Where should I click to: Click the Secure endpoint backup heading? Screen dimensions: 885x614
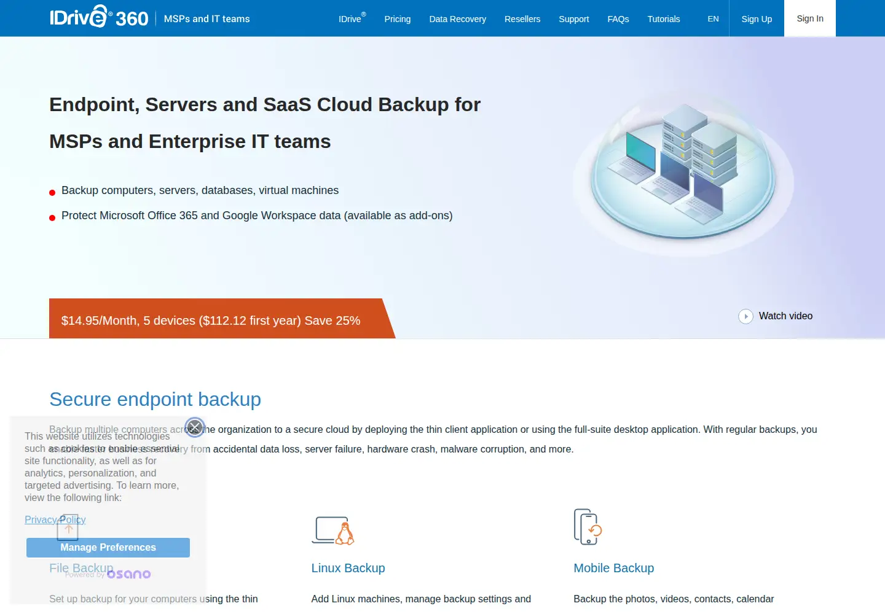(x=155, y=399)
